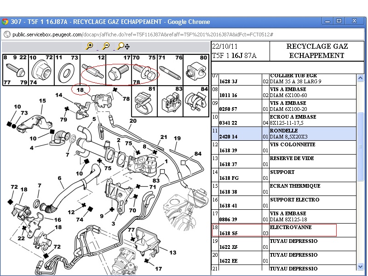The image size is (368, 276).
Task: Select the hose clip thumbnail labeled 81
Action: tap(144, 101)
